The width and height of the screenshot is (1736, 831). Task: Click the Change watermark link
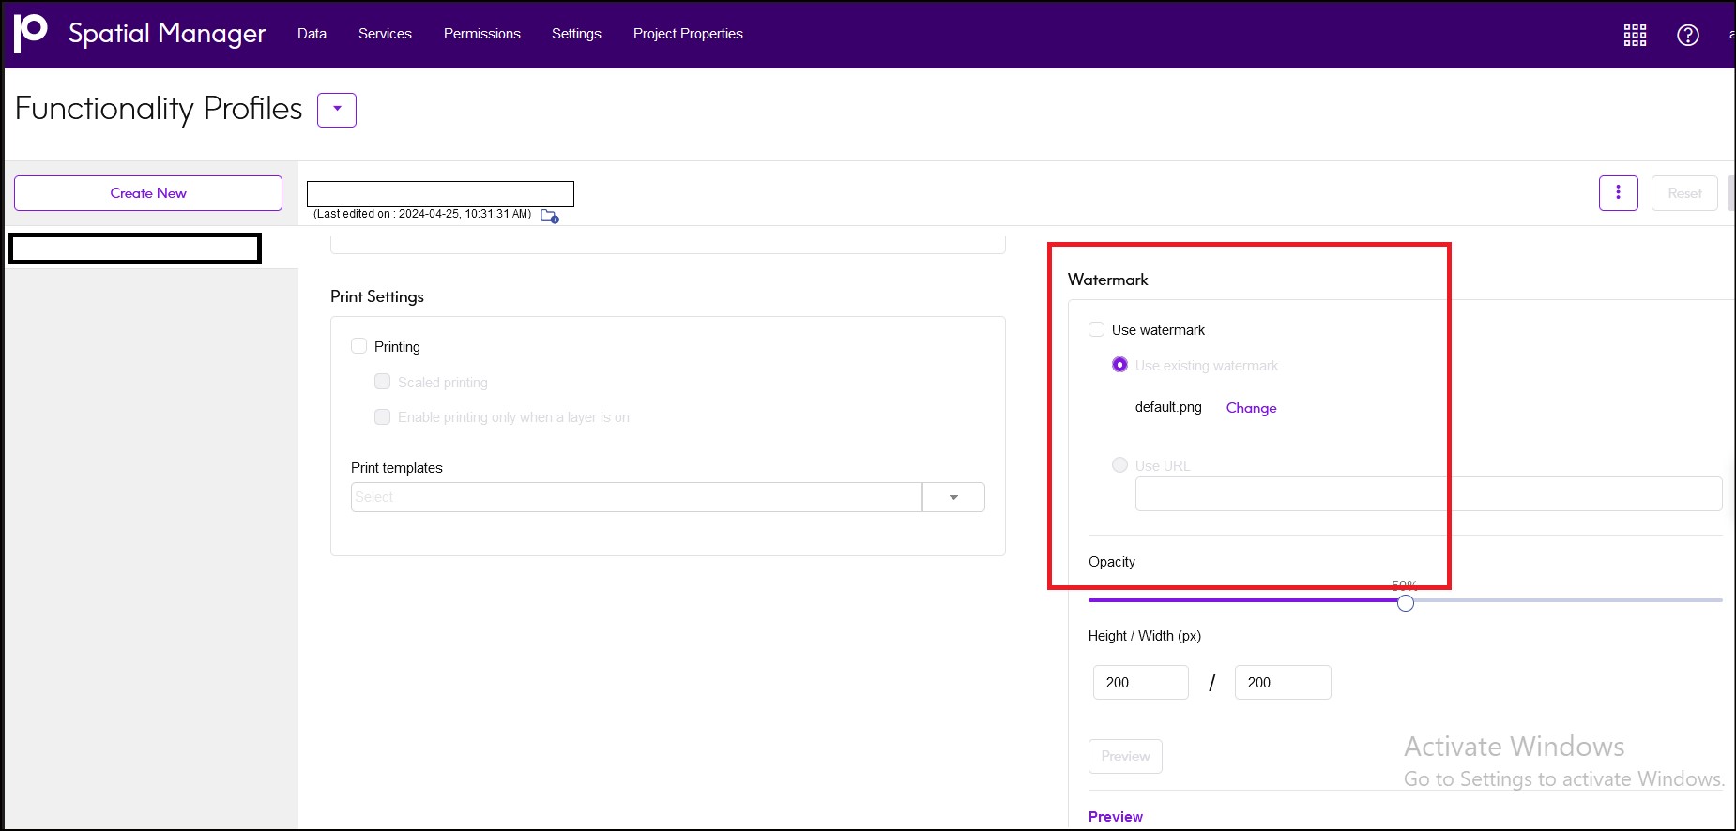[1251, 408]
